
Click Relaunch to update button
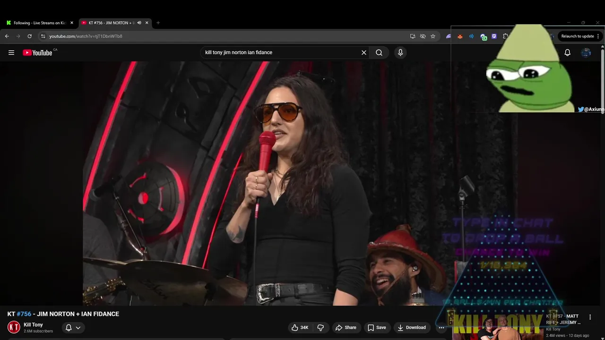[578, 36]
